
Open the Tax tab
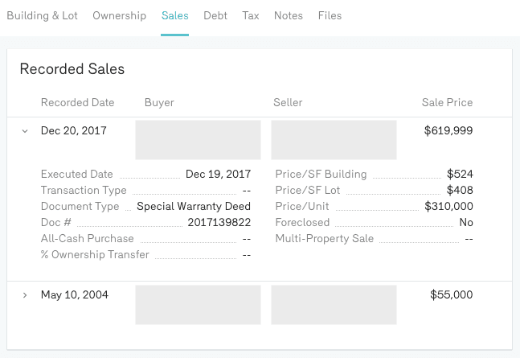(x=251, y=15)
